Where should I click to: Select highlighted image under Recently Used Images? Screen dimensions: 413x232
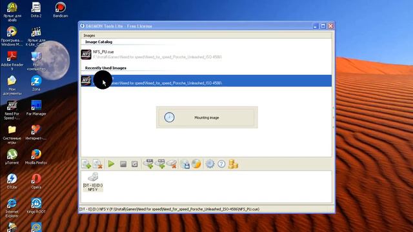pyautogui.click(x=206, y=81)
